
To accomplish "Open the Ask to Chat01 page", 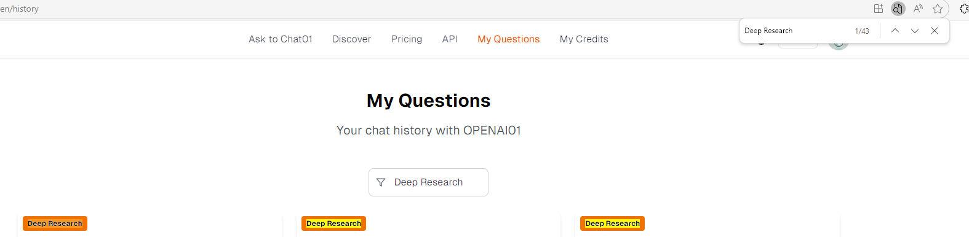I will [x=281, y=39].
